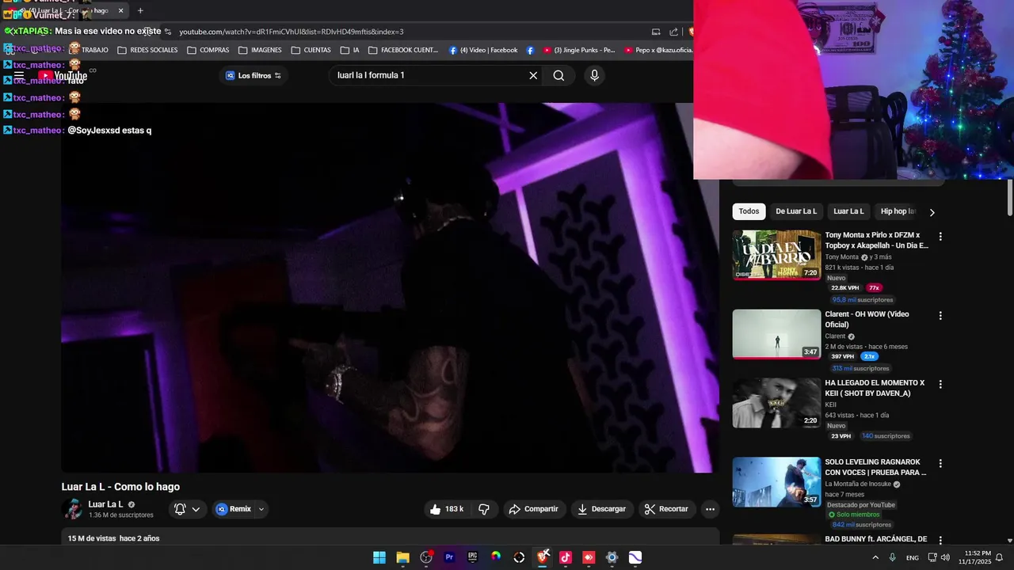Click the YouTube search magnifier icon

click(558, 75)
